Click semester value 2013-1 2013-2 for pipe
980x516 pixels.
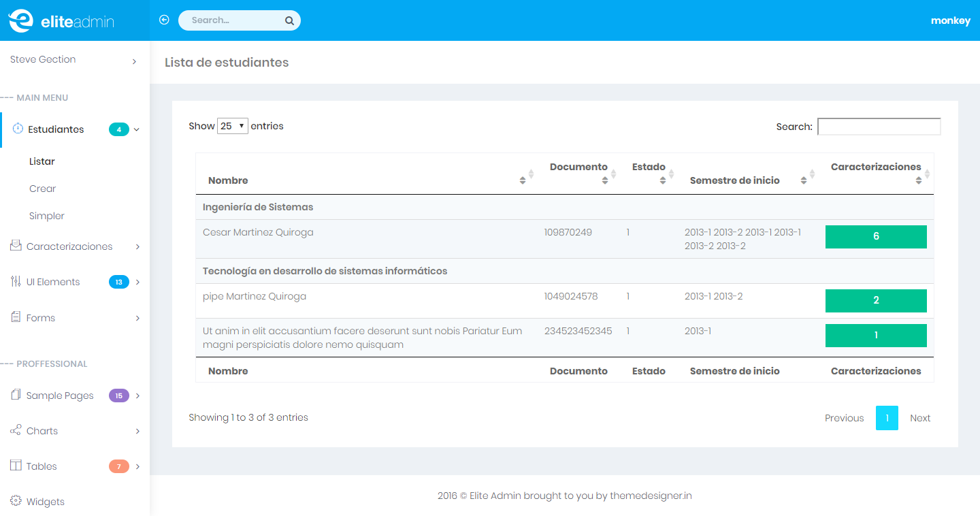714,296
